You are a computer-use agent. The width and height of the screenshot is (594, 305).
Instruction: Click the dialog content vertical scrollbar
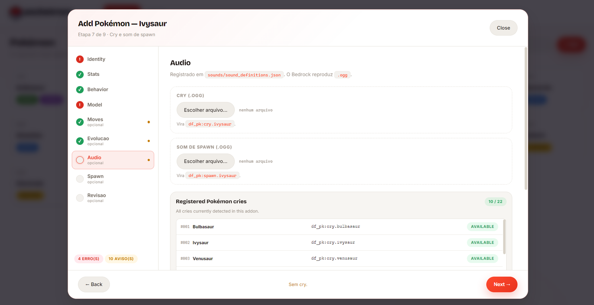coord(526,119)
